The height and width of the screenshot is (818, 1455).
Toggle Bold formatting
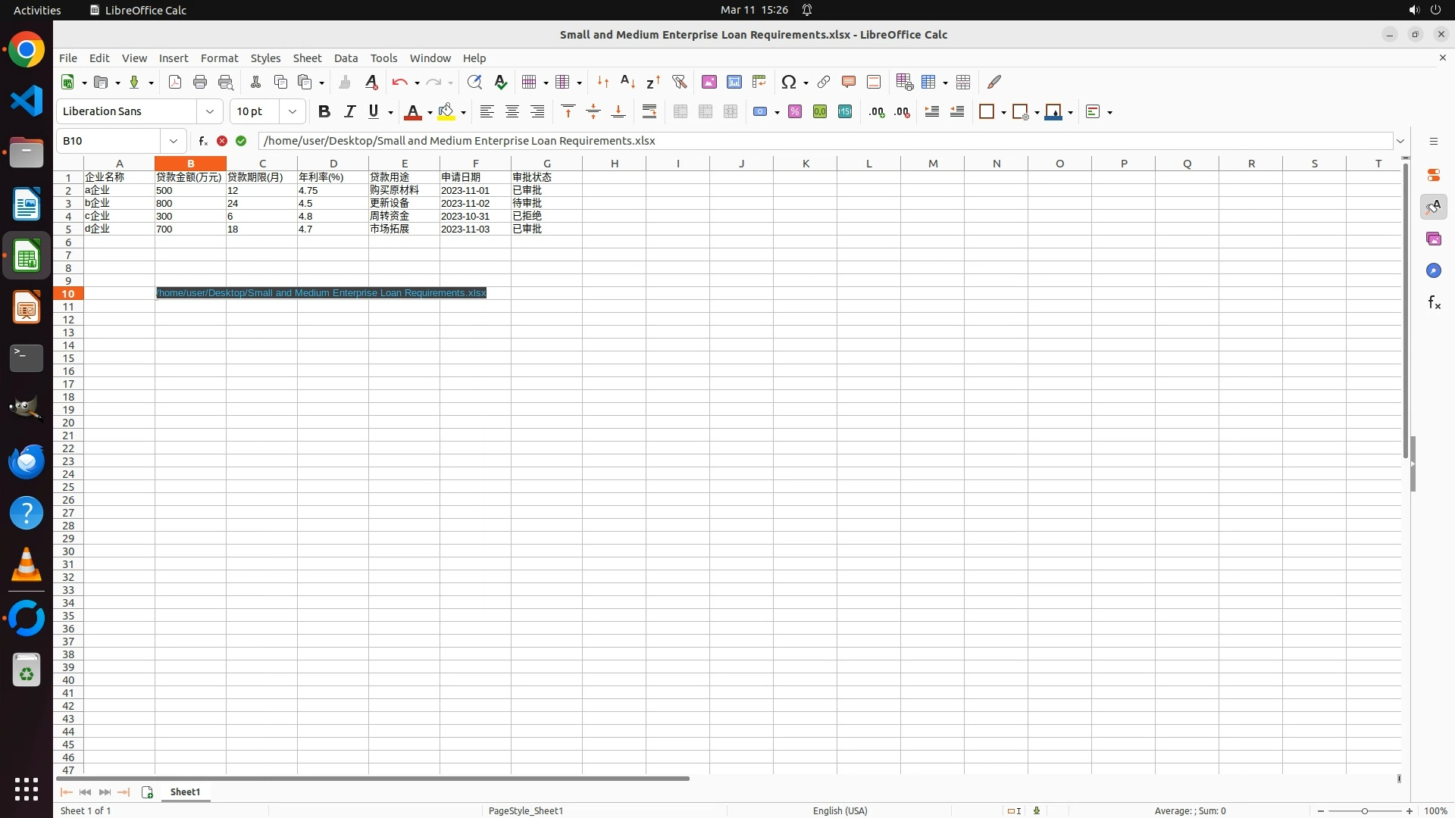(324, 111)
